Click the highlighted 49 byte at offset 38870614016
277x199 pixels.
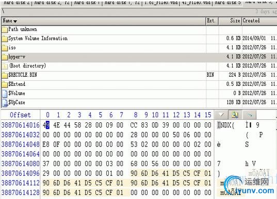[46, 125]
